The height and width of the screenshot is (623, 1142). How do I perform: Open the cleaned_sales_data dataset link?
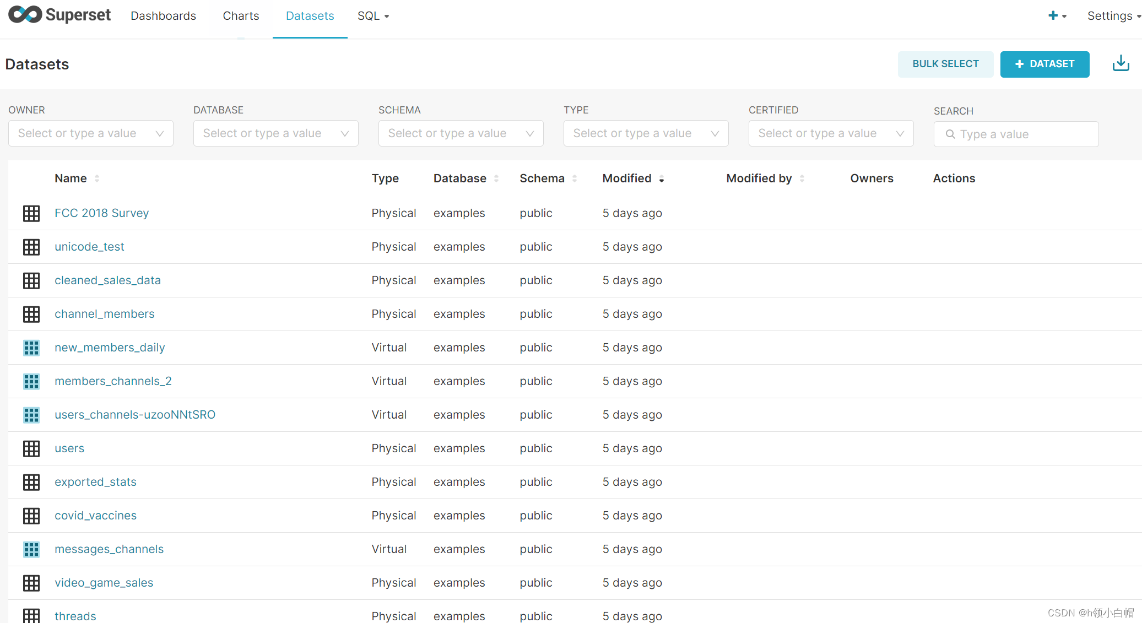(107, 280)
